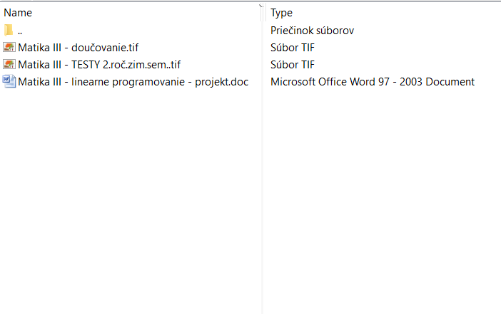Click the divider between Name and Type columns
This screenshot has width=501, height=314.
(263, 13)
